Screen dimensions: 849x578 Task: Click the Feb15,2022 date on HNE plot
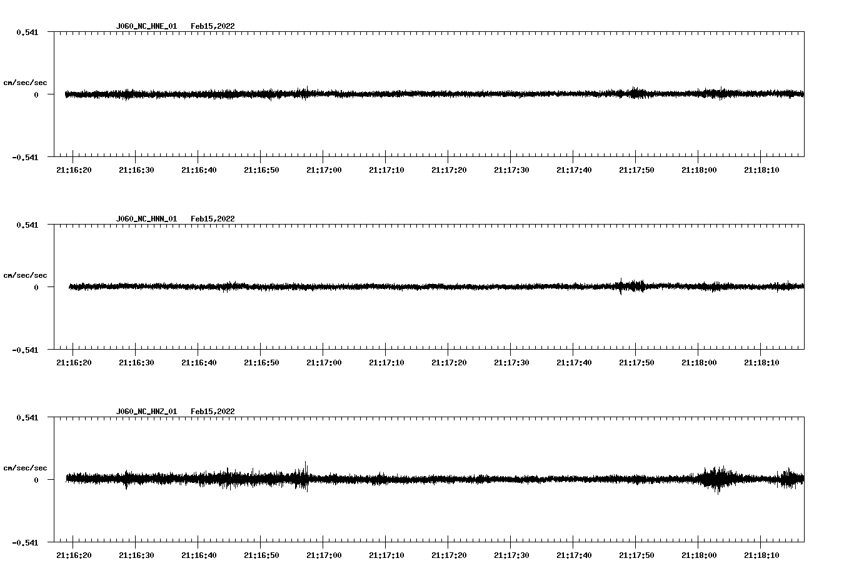click(x=213, y=26)
